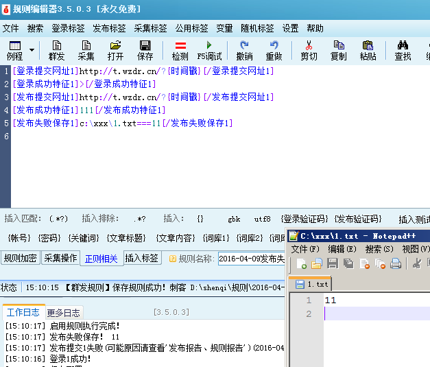Open the 公用标签 menu
The width and height of the screenshot is (430, 367).
click(191, 28)
